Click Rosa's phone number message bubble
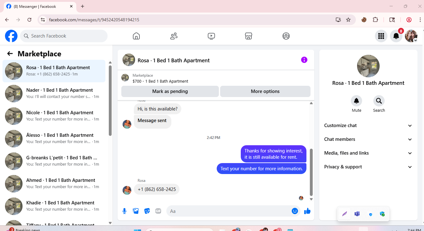 (157, 189)
